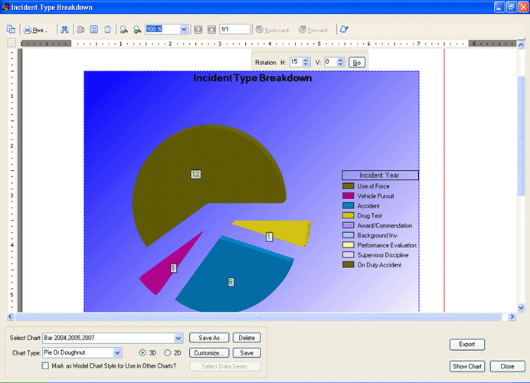Select the 2D radio button

[x=168, y=353]
